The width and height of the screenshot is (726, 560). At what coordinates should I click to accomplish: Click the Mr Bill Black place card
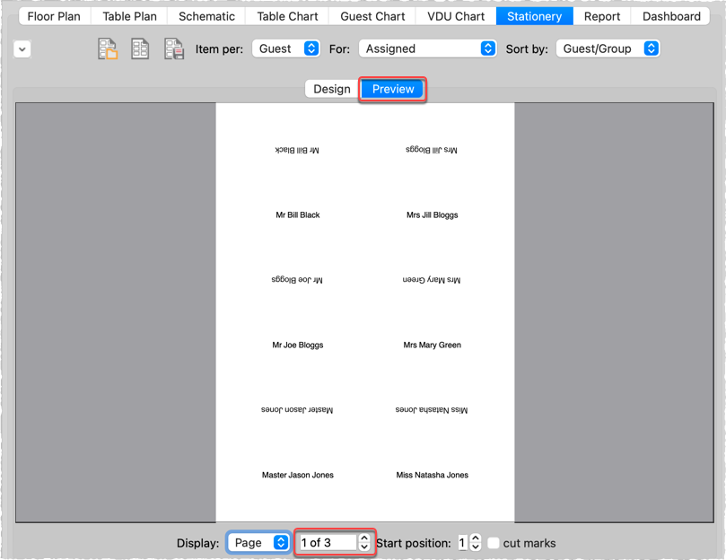pos(298,215)
